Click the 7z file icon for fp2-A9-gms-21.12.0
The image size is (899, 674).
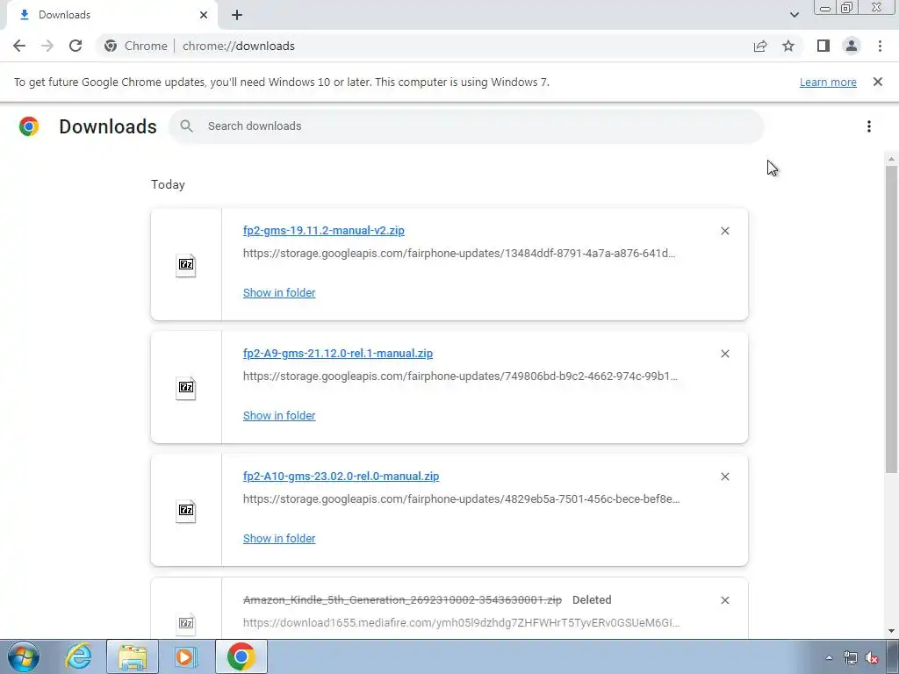186,388
